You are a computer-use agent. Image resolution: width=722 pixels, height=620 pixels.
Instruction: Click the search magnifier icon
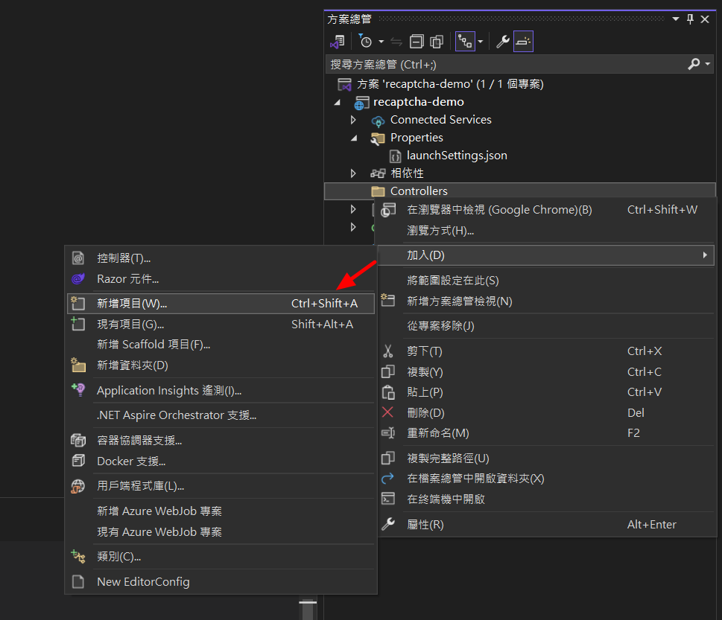[694, 64]
